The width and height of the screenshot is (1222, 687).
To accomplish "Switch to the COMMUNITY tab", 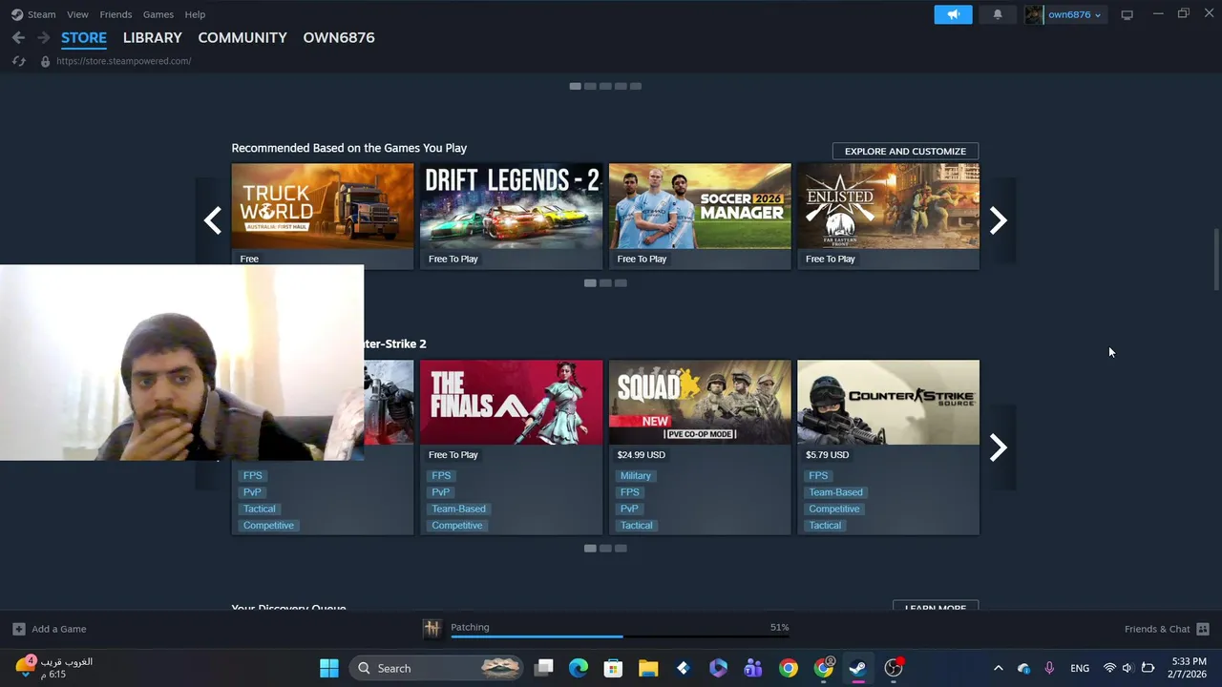I will (242, 37).
